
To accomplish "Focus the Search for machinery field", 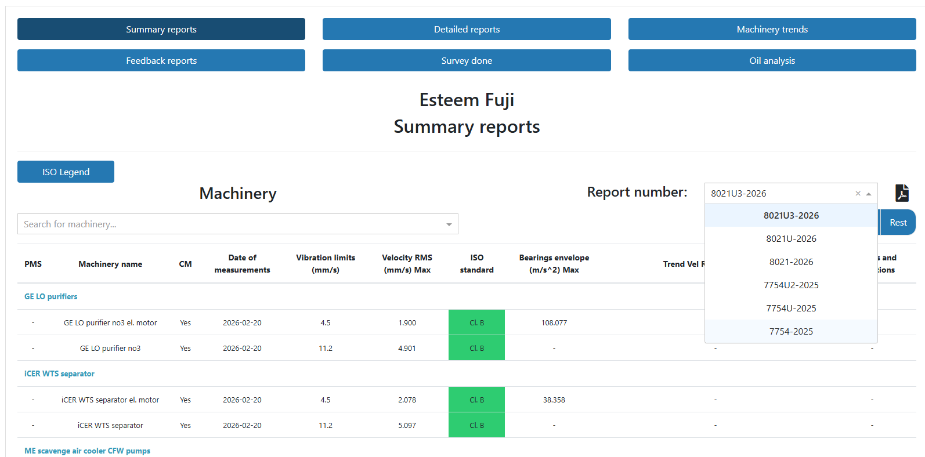I will (229, 224).
